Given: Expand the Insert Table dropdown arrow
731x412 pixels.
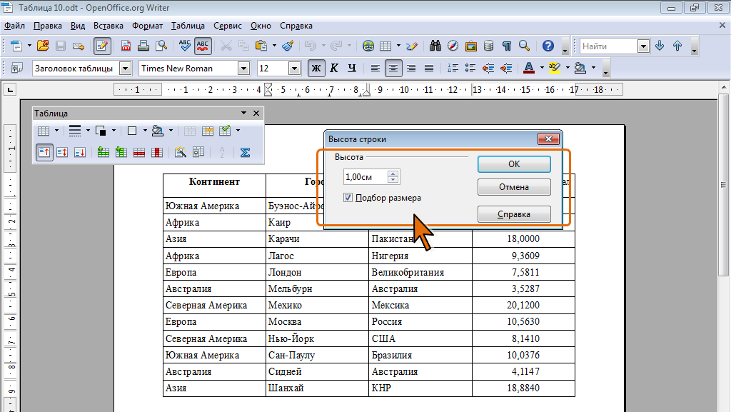Looking at the screenshot, I should coord(398,46).
